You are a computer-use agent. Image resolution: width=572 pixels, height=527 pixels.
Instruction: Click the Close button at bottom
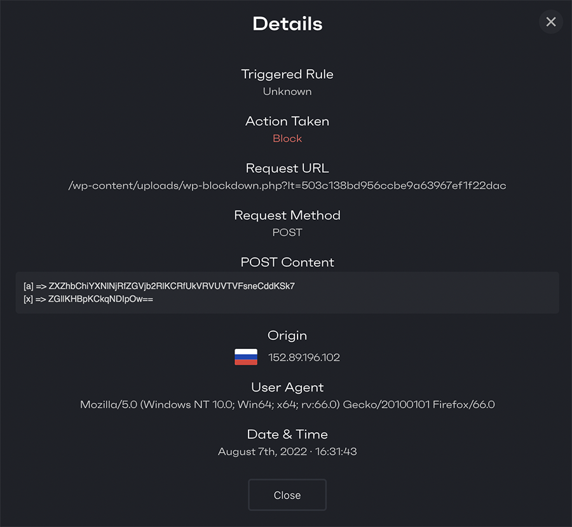tap(287, 495)
